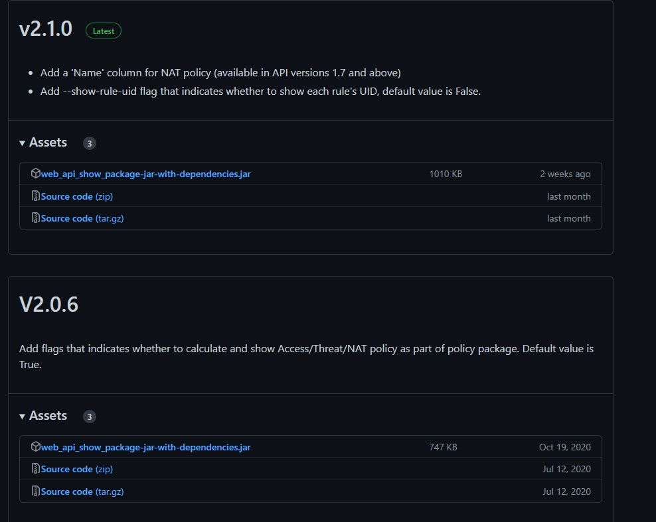Download Source code (tar.gz) for v2.1.0
Image resolution: width=656 pixels, height=522 pixels.
click(x=82, y=218)
